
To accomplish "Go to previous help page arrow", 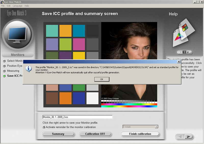I will 180,52.
